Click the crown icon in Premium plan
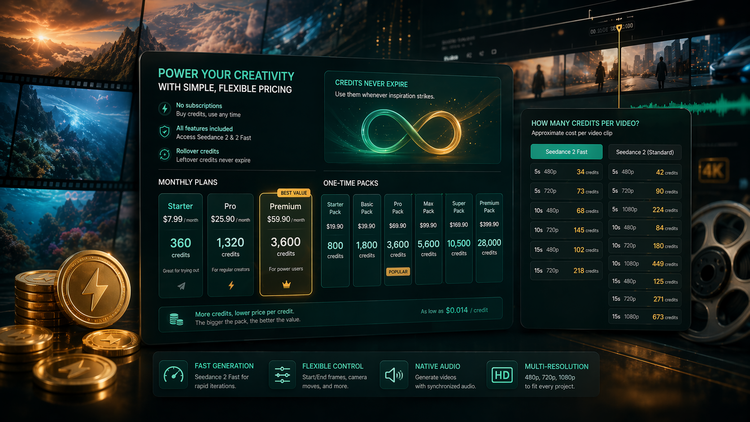Screen dimensions: 750x422 (286, 284)
